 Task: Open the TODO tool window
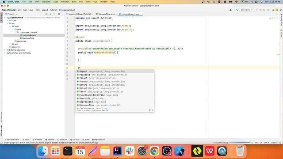pos(26,140)
